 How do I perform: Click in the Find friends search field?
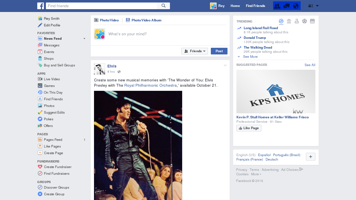click(x=102, y=6)
